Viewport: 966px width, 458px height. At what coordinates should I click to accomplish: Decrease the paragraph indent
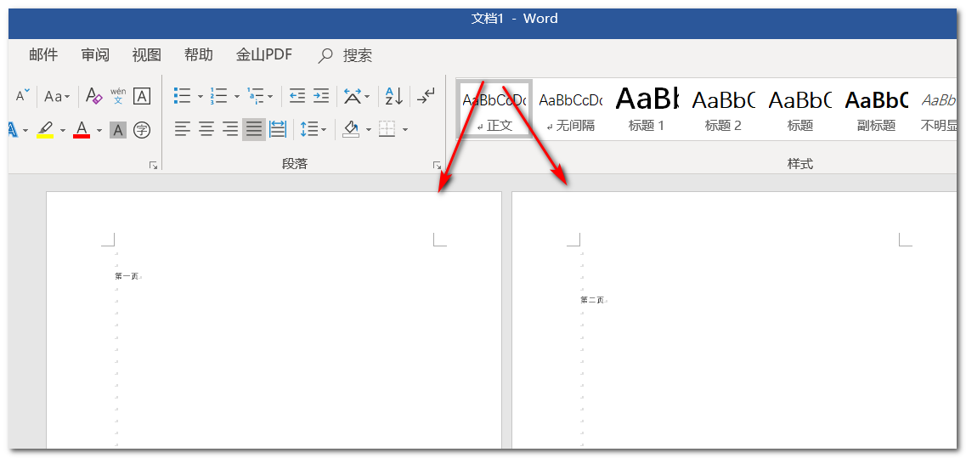297,95
